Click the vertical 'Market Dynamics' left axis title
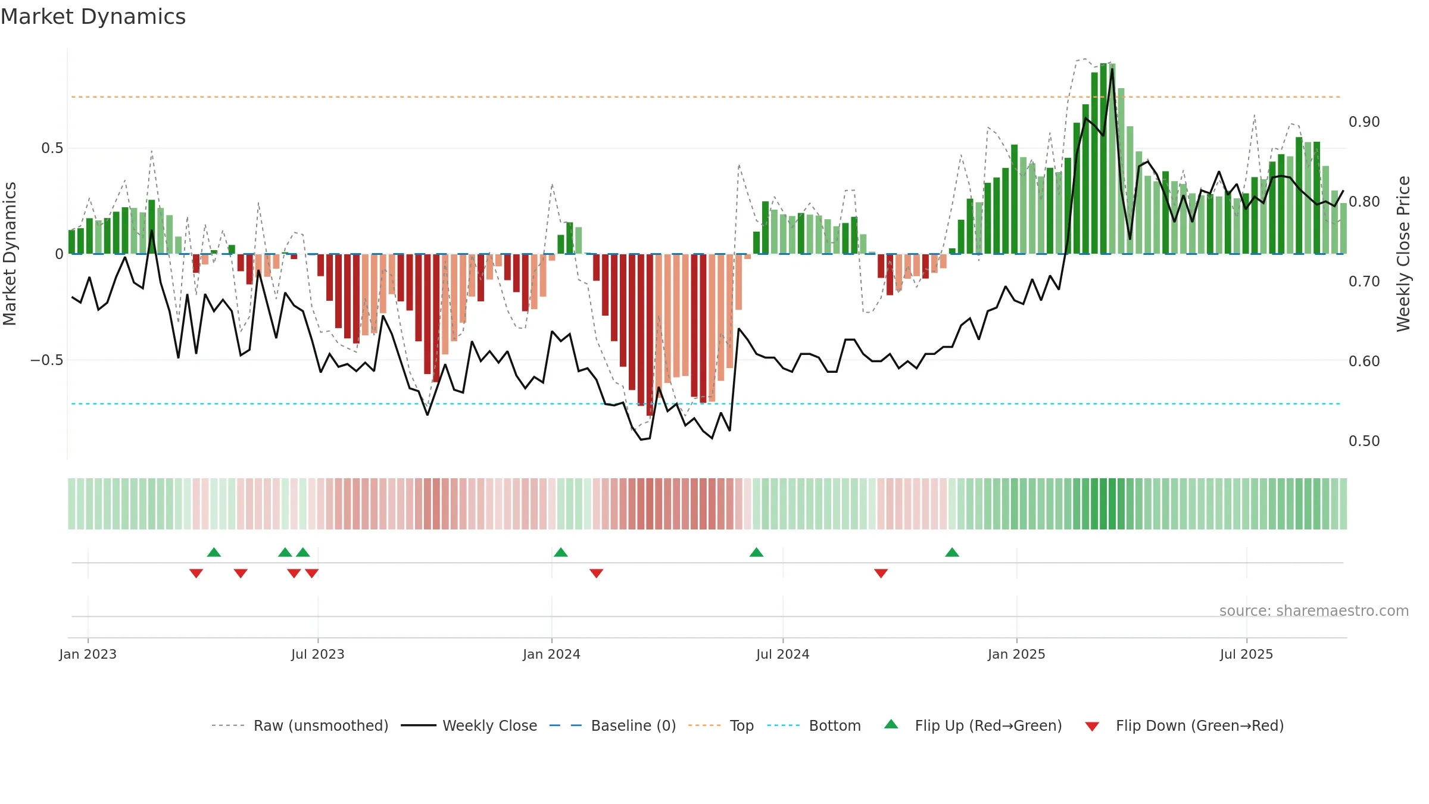Image resolution: width=1429 pixels, height=804 pixels. point(10,254)
